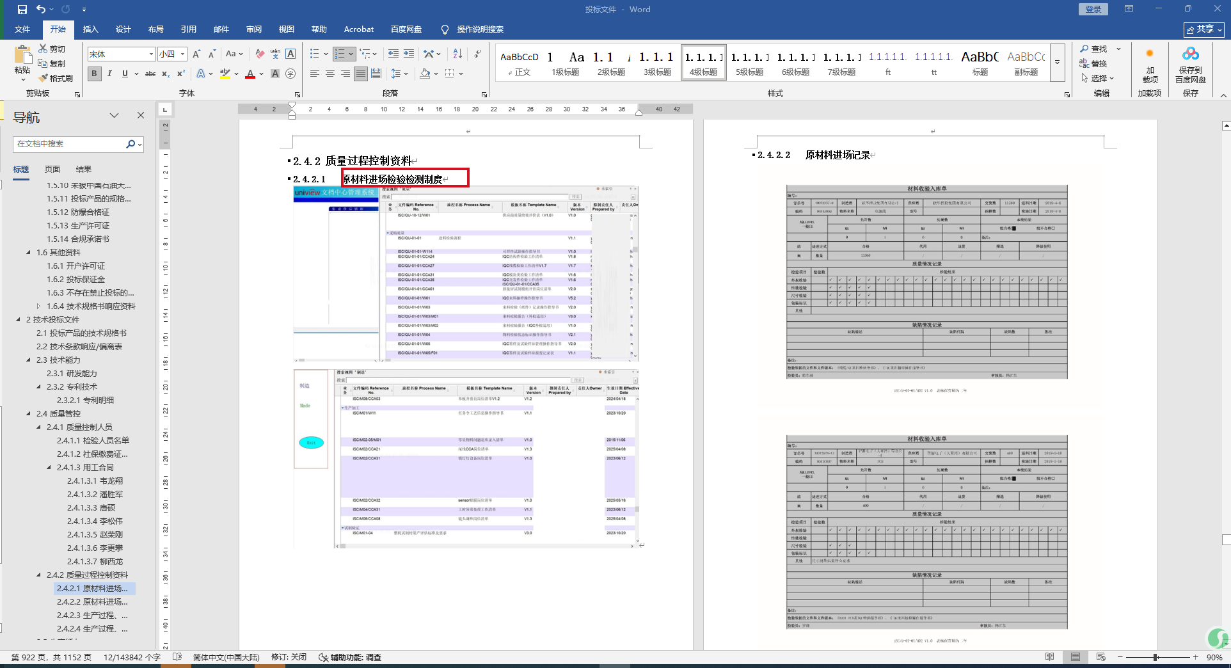Apply the 1级标题 heading style
Viewport: 1231px width, 668px height.
(566, 63)
